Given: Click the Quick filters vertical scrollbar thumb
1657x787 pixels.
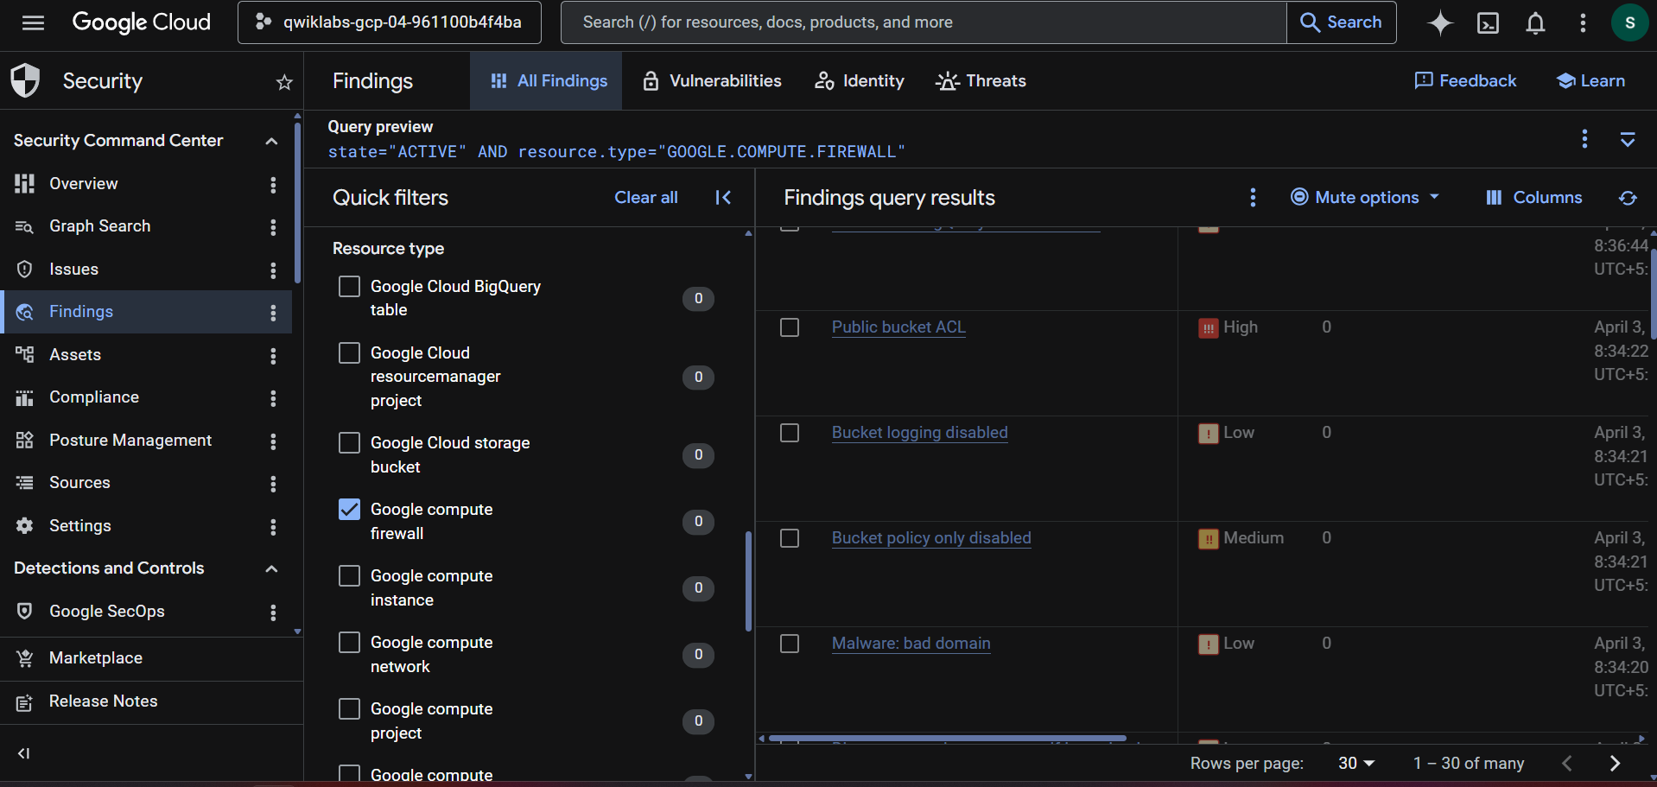Looking at the screenshot, I should [x=748, y=581].
